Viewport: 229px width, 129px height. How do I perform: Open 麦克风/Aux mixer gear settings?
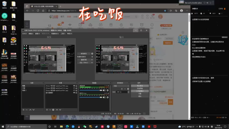(x=108, y=97)
